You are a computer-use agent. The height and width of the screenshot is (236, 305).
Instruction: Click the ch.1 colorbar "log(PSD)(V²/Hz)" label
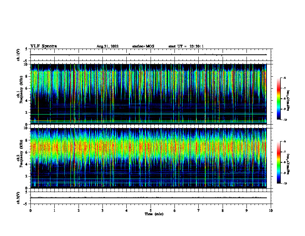click(288, 100)
